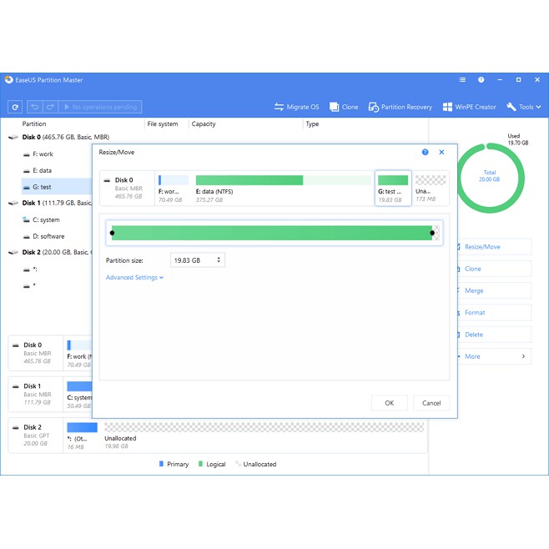Screen dimensions: 549x549
Task: Select the C: system partition entry
Action: (x=46, y=219)
